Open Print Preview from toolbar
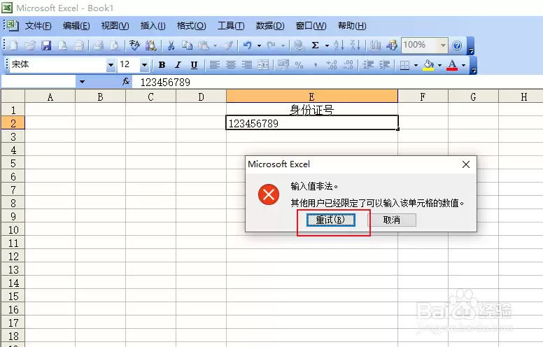The height and width of the screenshot is (347, 543). coord(114,45)
